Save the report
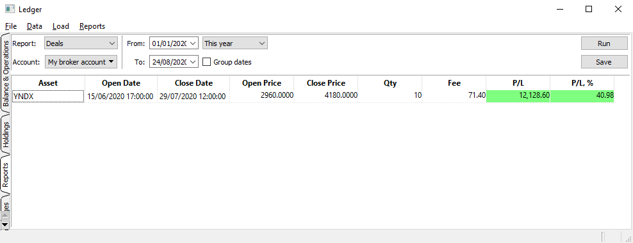 [x=604, y=62]
